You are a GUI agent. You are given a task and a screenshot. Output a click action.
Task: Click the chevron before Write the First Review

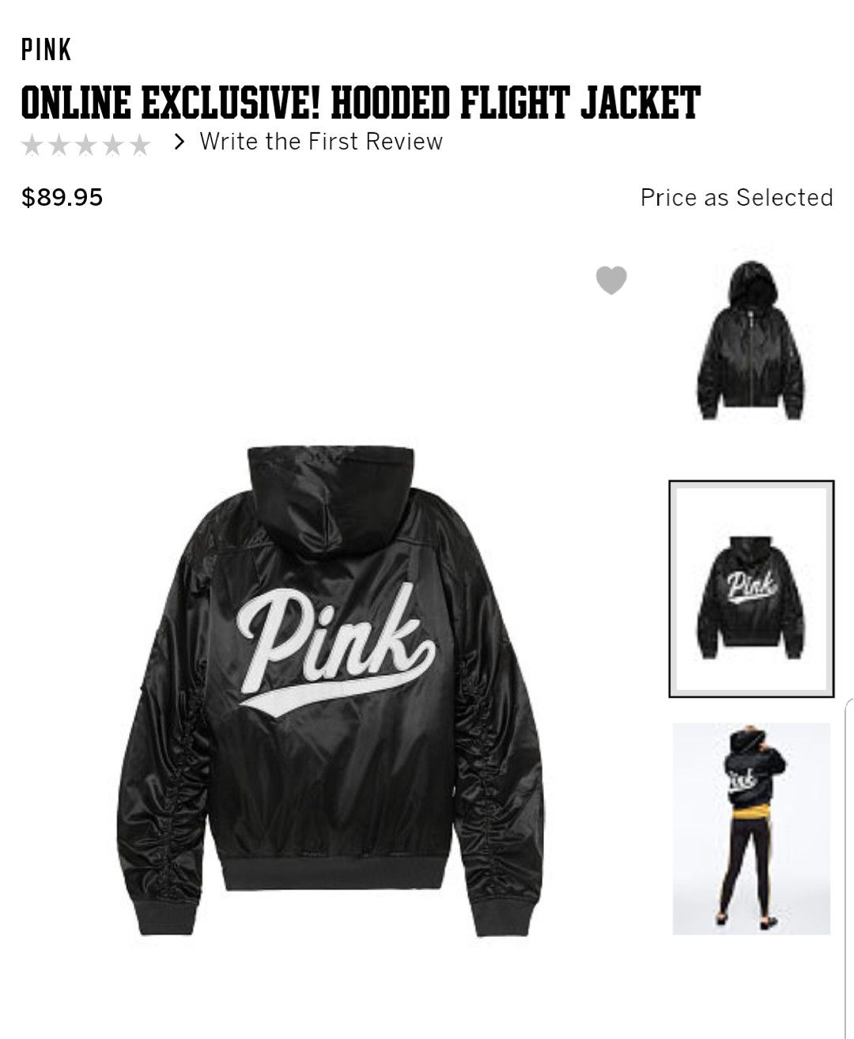pyautogui.click(x=180, y=142)
